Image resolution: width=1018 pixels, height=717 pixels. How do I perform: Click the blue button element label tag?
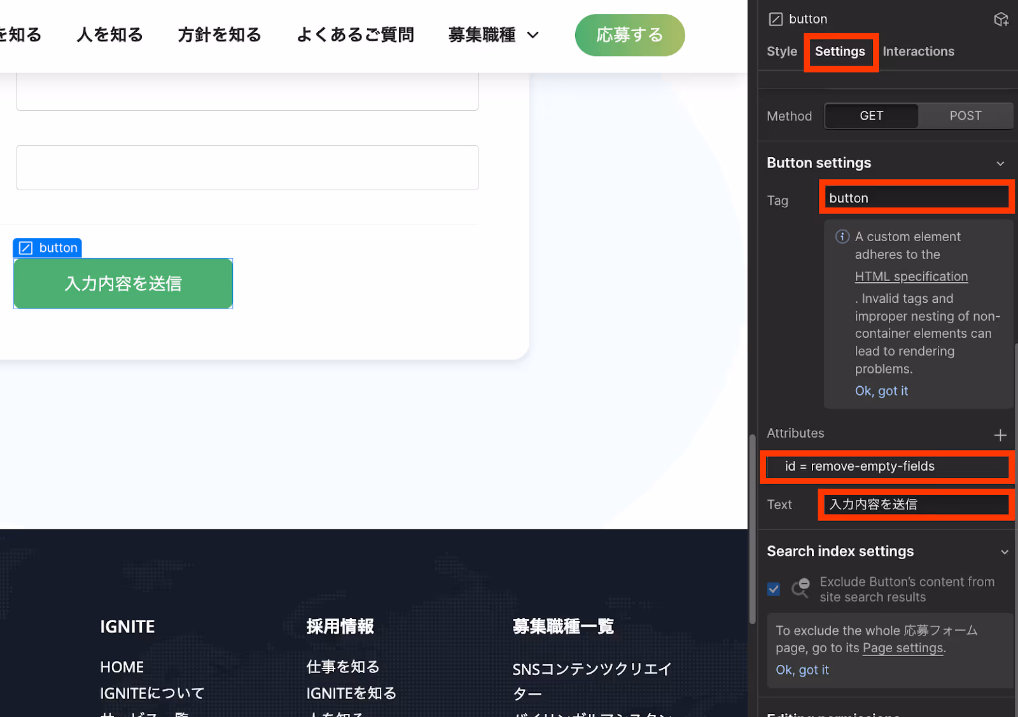[x=48, y=247]
